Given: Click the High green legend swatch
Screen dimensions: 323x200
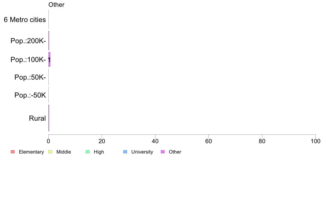Looking at the screenshot, I should [88, 152].
